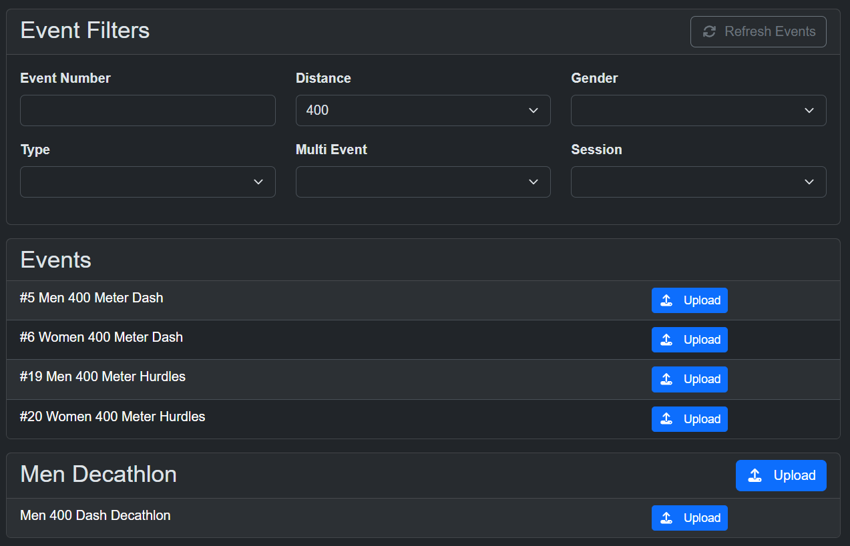Click upload icon for Men 400 Dash Decathlon
Image resolution: width=850 pixels, height=546 pixels.
click(666, 518)
